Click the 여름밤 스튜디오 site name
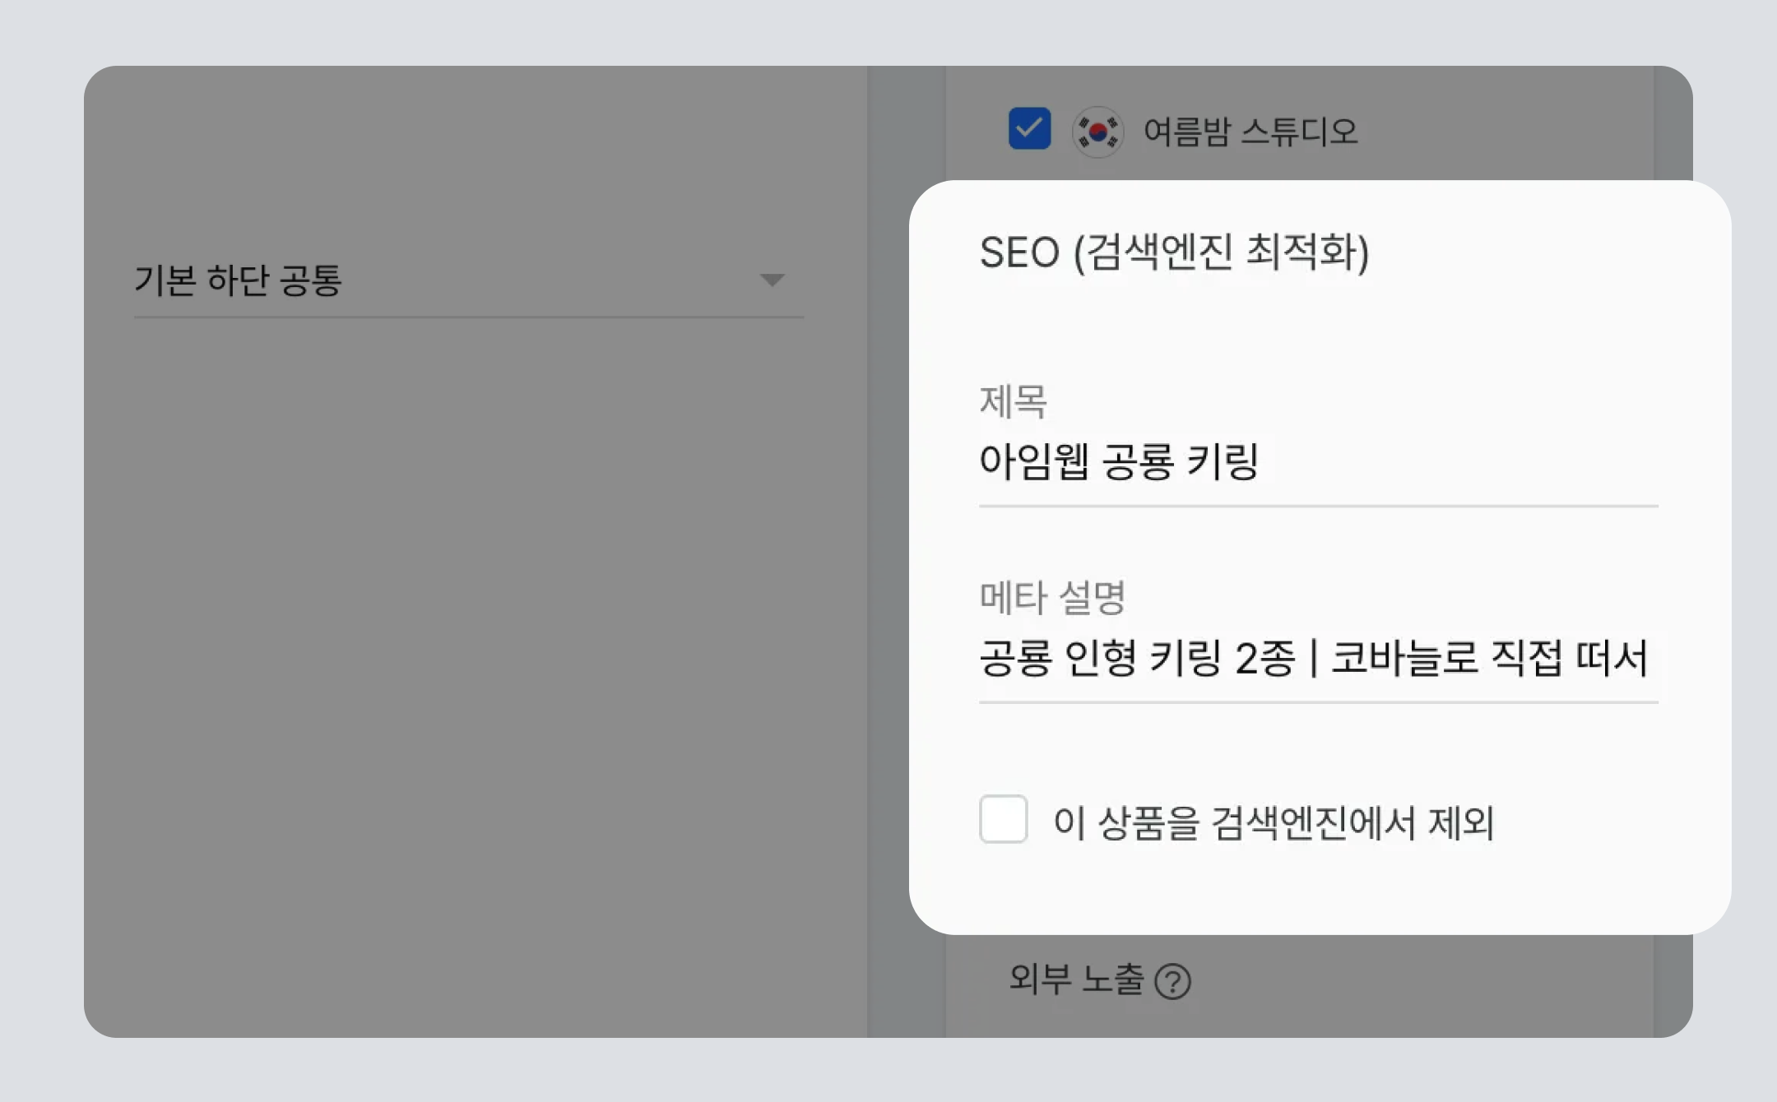The width and height of the screenshot is (1777, 1102). coord(1250,132)
